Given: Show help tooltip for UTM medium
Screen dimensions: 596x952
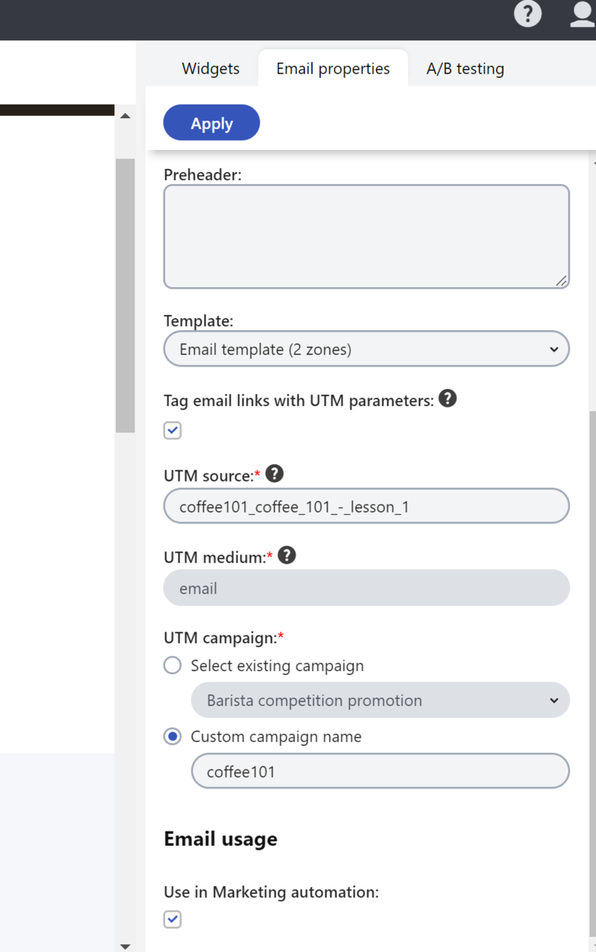Looking at the screenshot, I should [287, 556].
